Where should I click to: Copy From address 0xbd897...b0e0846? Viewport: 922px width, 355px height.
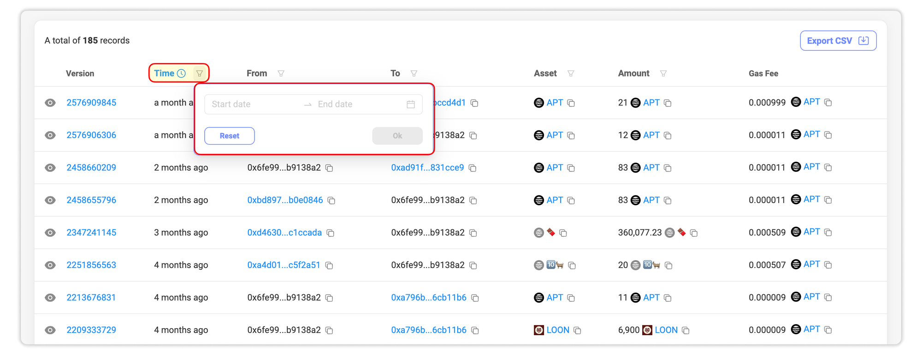pyautogui.click(x=331, y=200)
